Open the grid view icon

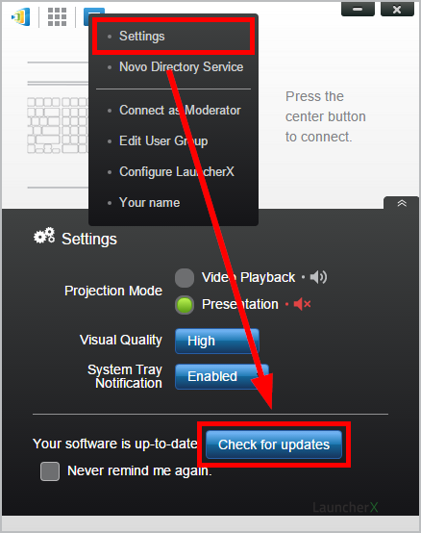point(57,16)
